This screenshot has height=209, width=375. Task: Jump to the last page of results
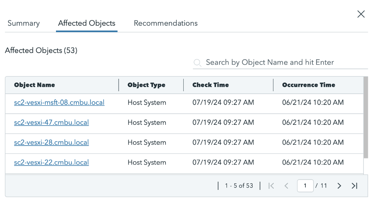pos(354,186)
